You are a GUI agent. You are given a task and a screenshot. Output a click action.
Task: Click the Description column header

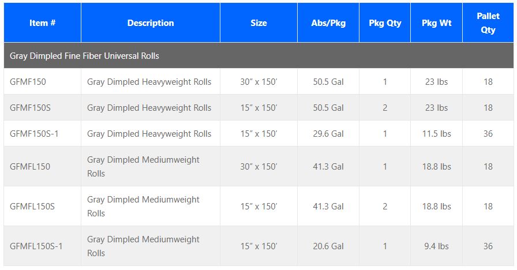[151, 23]
